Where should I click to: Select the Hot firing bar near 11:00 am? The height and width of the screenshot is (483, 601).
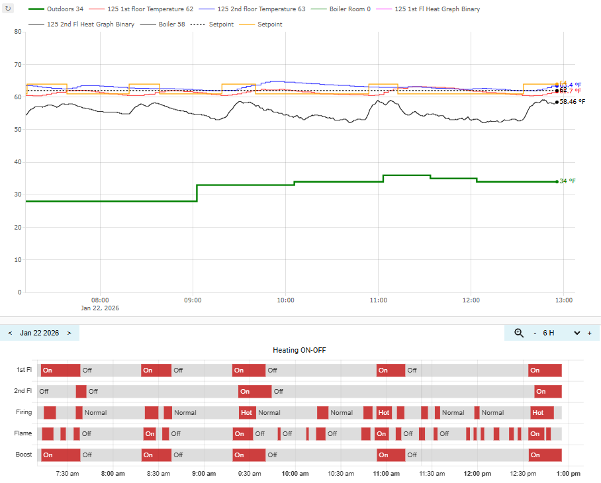[x=384, y=412]
